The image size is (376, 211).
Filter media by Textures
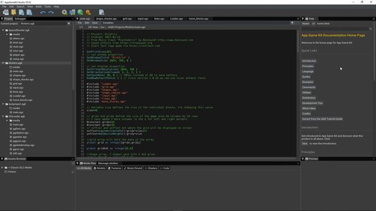(115, 168)
